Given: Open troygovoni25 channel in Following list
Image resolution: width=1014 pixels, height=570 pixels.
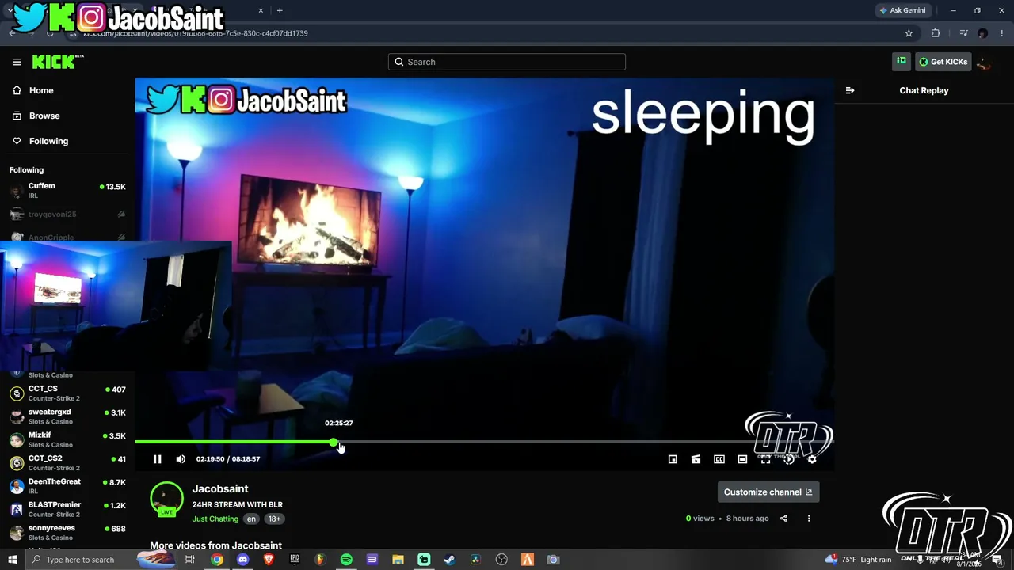Looking at the screenshot, I should tap(67, 215).
